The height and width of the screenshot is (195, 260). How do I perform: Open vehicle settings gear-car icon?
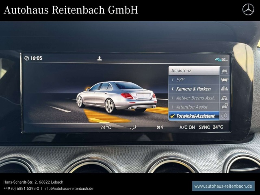224,107
